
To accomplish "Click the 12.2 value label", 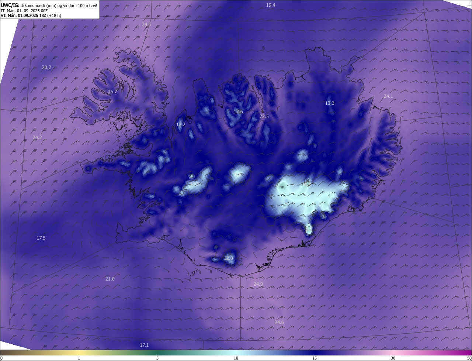I will (x=181, y=125).
